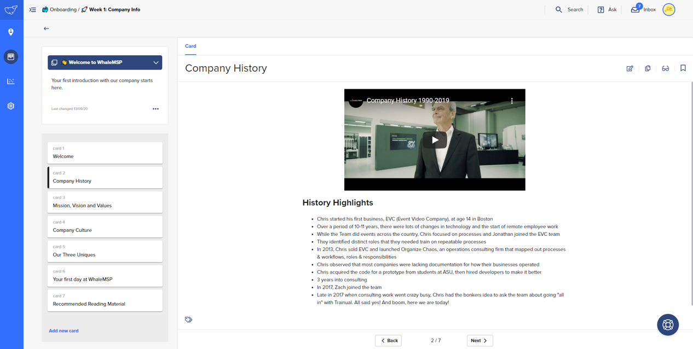This screenshot has width=693, height=349.
Task: Click the location pin icon in sidebar
Action: pos(11,32)
